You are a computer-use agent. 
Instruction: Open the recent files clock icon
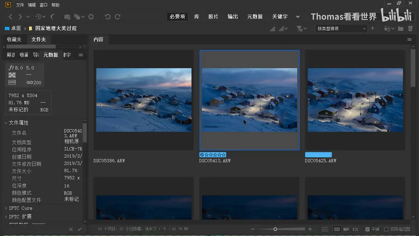point(38,17)
